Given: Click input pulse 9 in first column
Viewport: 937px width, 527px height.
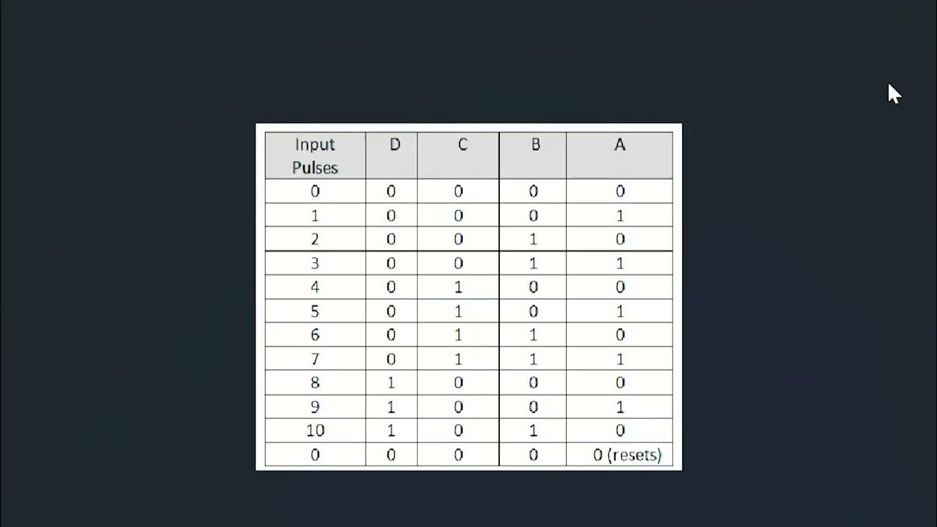Looking at the screenshot, I should (315, 407).
